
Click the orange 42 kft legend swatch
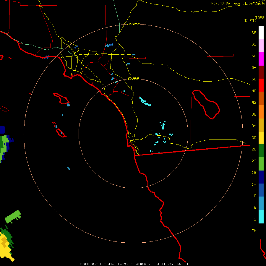coord(261,112)
